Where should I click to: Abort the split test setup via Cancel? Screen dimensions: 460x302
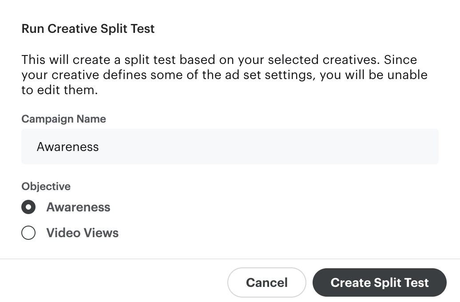266,282
